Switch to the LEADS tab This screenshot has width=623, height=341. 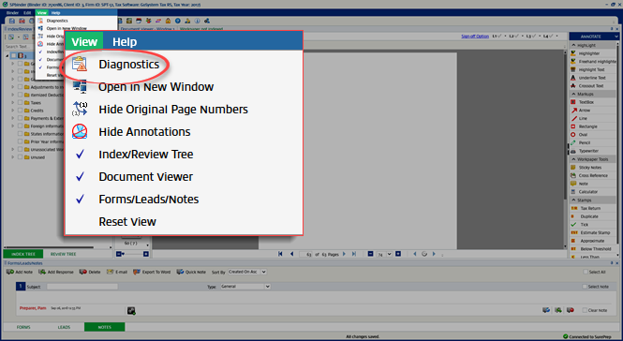(64, 327)
